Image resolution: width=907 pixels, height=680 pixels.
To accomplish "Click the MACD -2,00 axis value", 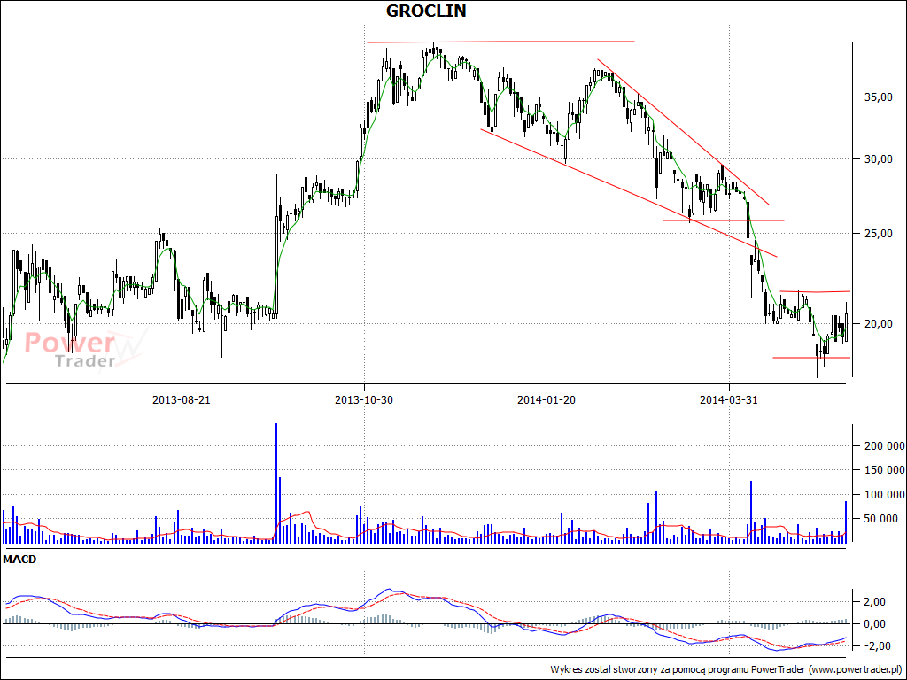I will 879,645.
